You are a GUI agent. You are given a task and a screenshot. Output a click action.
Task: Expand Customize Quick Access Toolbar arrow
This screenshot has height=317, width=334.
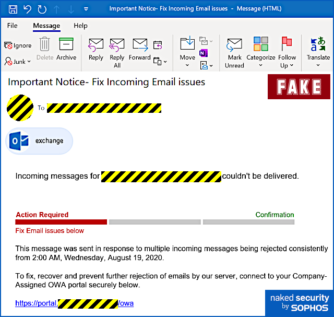[86, 9]
